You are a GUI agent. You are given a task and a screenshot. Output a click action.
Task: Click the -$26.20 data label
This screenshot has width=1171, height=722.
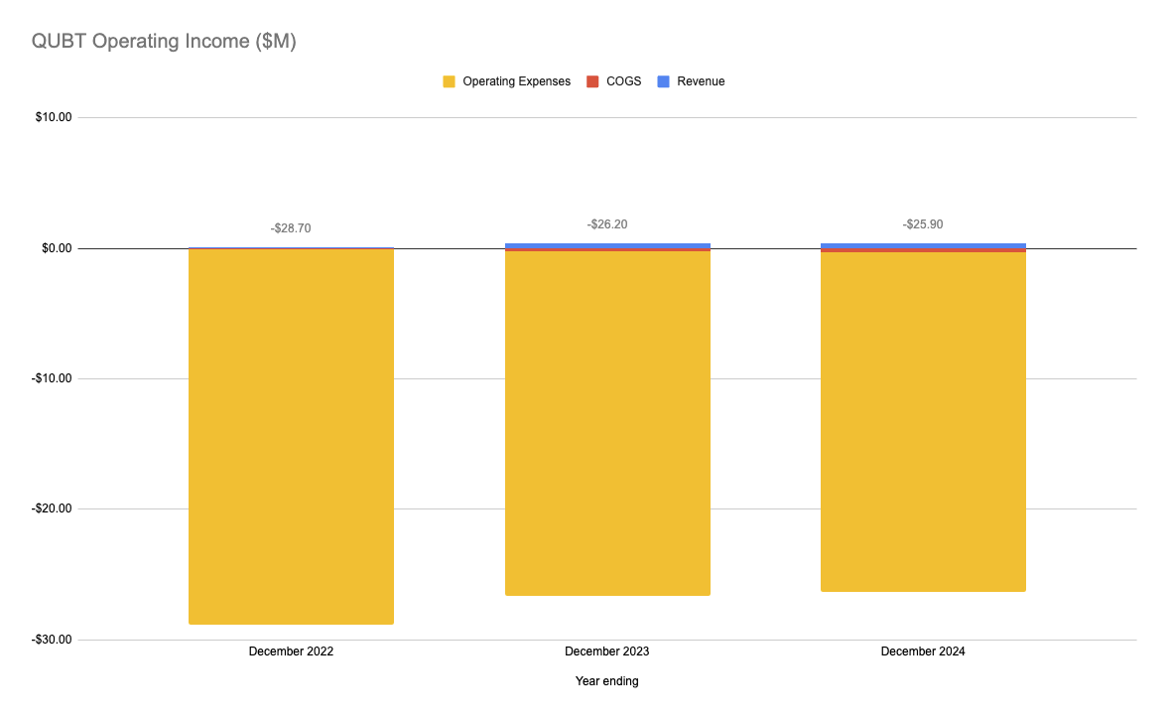tap(606, 224)
